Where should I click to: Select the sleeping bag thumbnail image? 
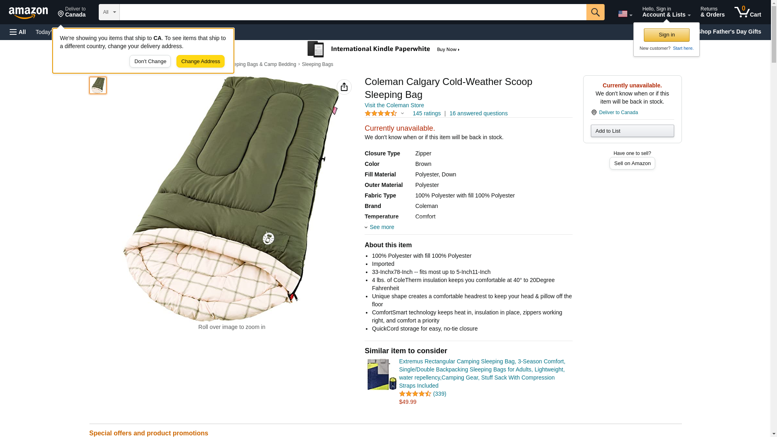pos(98,85)
